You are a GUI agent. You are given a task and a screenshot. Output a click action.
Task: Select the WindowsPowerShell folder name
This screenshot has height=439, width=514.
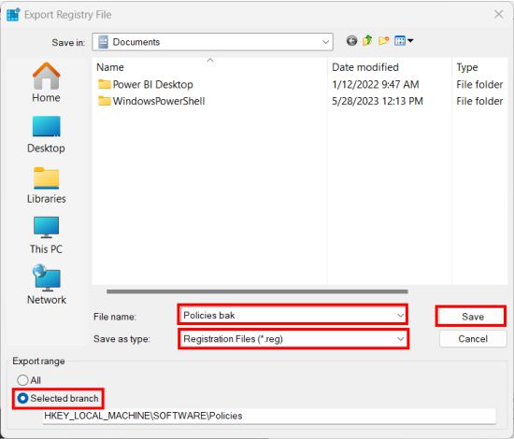click(x=159, y=101)
